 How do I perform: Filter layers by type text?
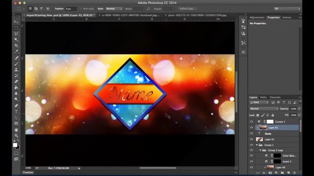[284, 102]
